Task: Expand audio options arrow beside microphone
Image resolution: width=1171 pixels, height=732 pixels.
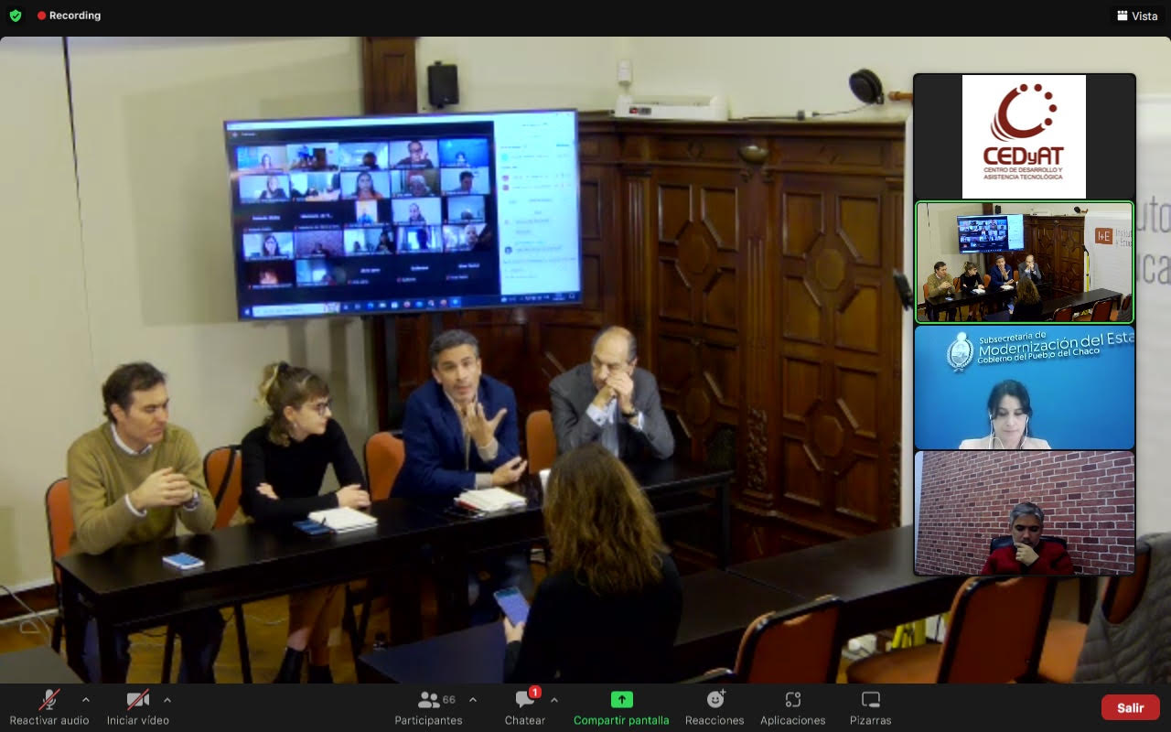Action: [x=86, y=700]
